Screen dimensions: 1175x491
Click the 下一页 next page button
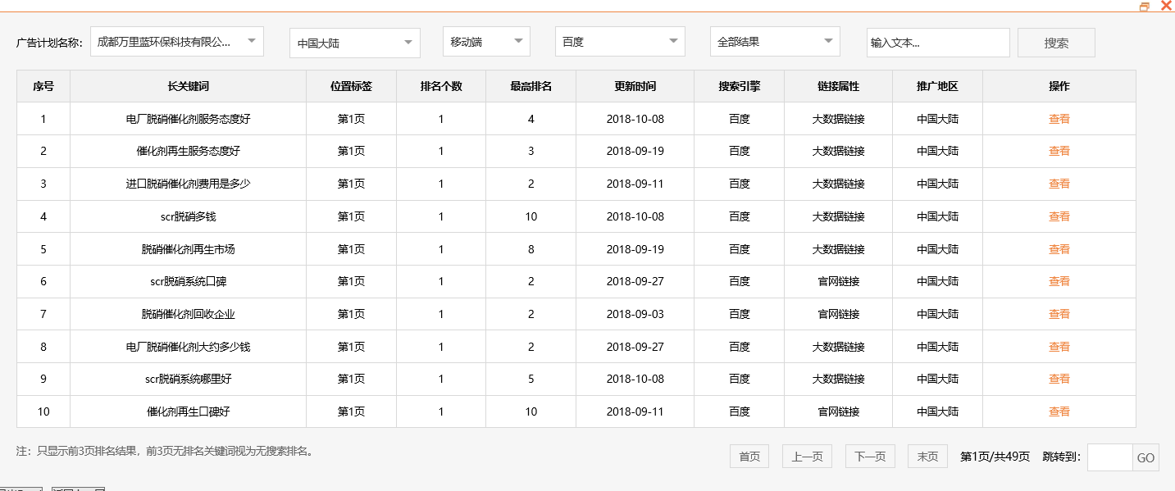pyautogui.click(x=869, y=456)
